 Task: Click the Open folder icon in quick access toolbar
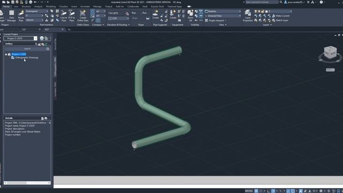[8, 2]
